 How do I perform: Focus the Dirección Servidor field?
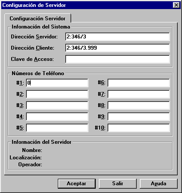(117, 37)
